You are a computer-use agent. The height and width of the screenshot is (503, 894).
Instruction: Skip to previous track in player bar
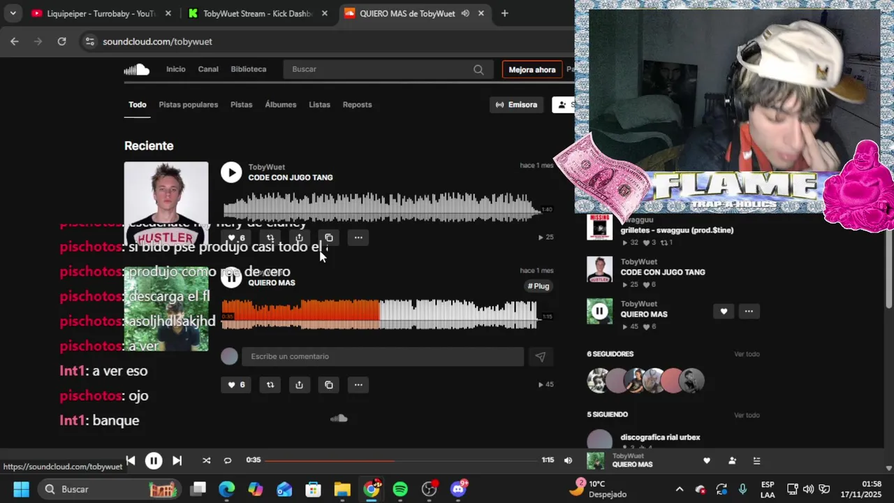click(x=131, y=460)
